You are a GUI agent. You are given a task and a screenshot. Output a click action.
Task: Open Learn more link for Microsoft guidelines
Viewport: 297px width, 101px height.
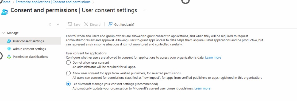[202, 88]
